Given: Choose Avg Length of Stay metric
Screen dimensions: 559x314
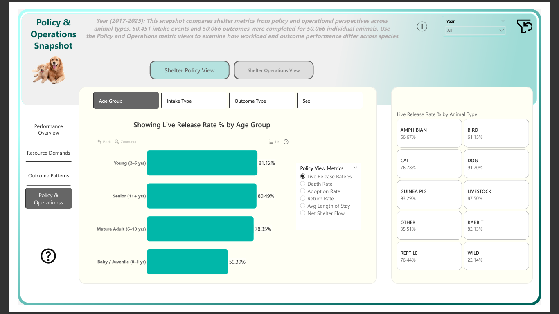Looking at the screenshot, I should point(303,206).
